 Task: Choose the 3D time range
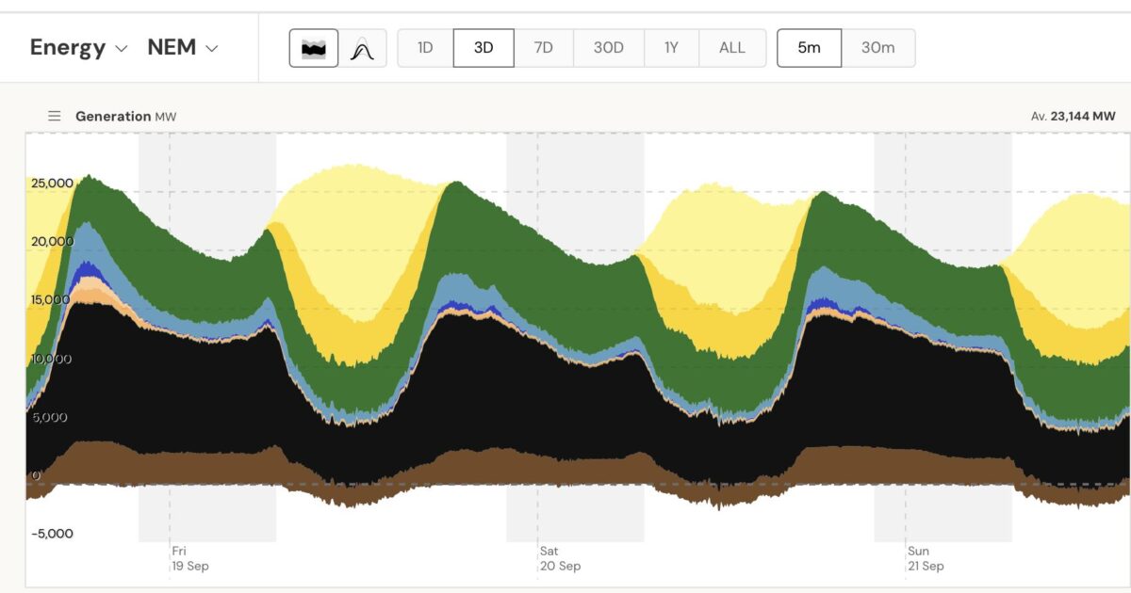(484, 48)
